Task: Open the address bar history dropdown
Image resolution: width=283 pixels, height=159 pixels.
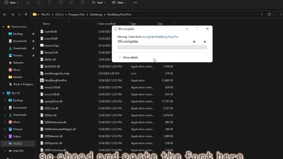Action: point(262,15)
